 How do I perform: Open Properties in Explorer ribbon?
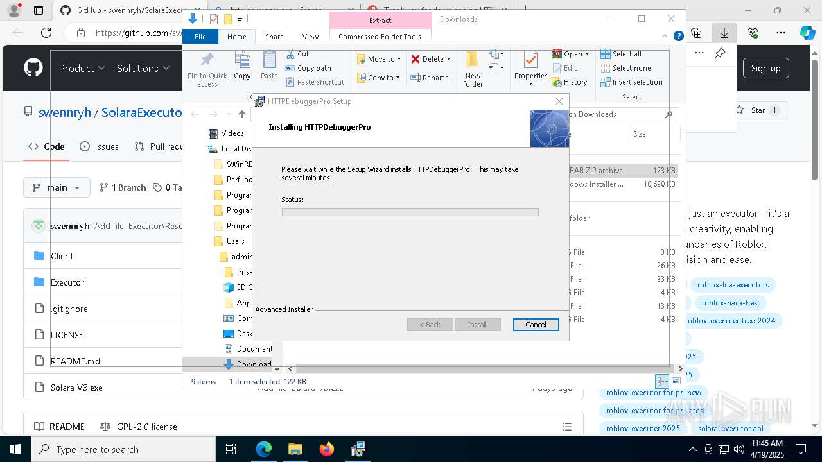point(530,69)
